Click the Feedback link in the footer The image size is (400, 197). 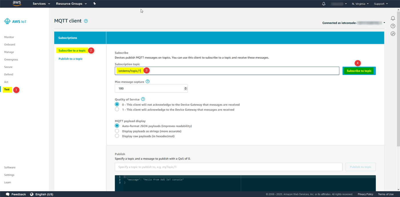pos(19,194)
